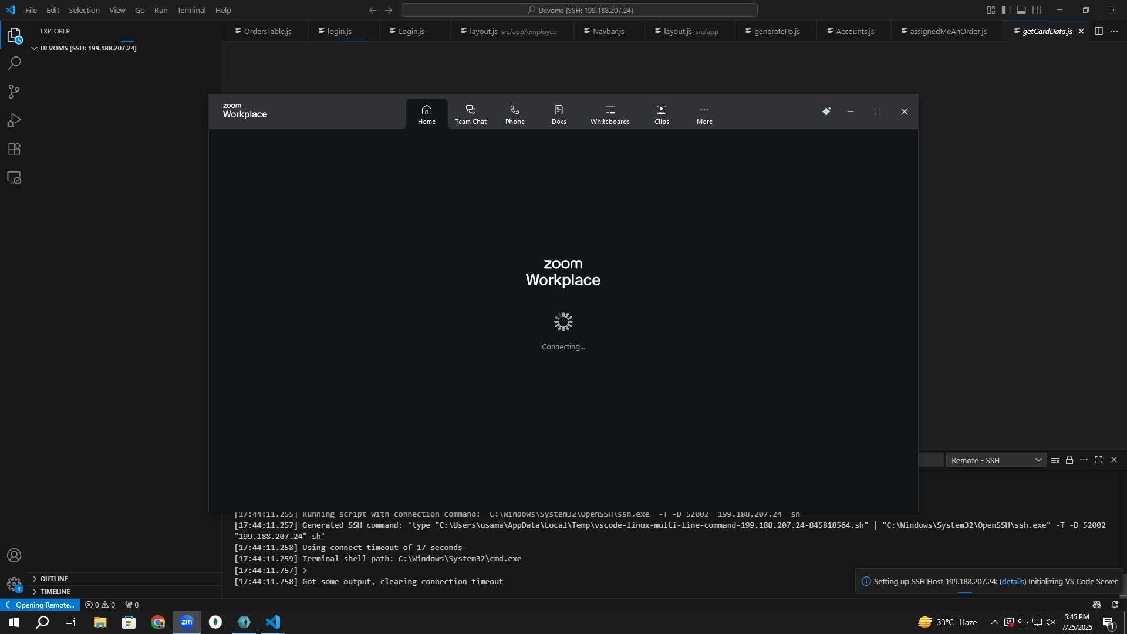Viewport: 1127px width, 634px height.
Task: Switch to layout.js src/app/employee tab
Action: click(x=512, y=31)
